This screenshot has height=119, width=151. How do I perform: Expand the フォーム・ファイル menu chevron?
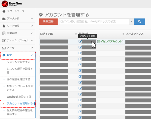click(x=32, y=41)
